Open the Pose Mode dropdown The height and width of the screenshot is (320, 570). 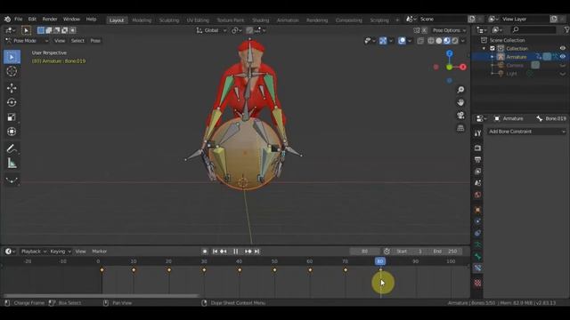(28, 41)
